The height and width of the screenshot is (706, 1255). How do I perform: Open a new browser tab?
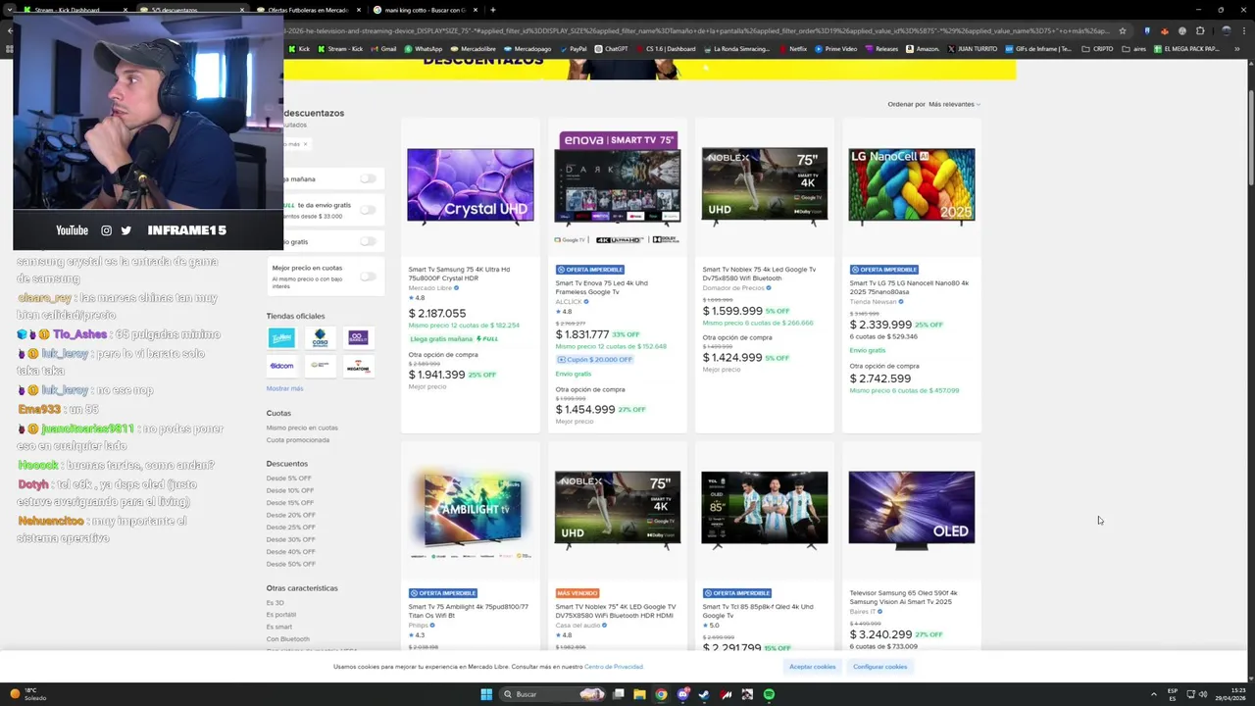tap(493, 10)
